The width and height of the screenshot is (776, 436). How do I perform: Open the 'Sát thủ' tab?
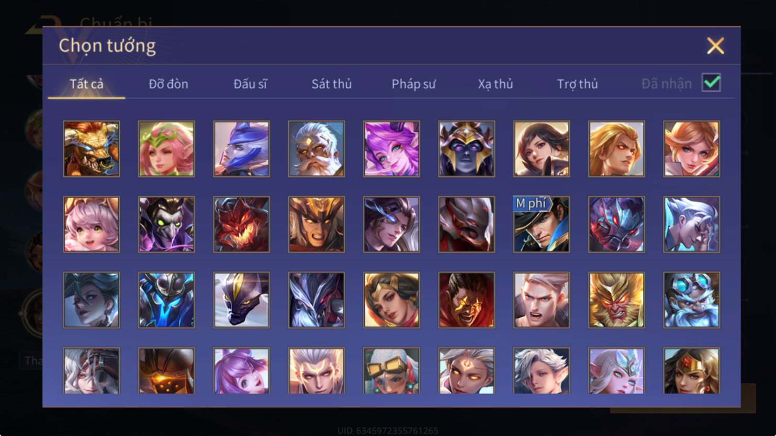(x=332, y=84)
